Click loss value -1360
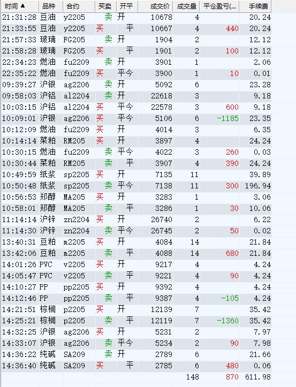 (x=227, y=321)
